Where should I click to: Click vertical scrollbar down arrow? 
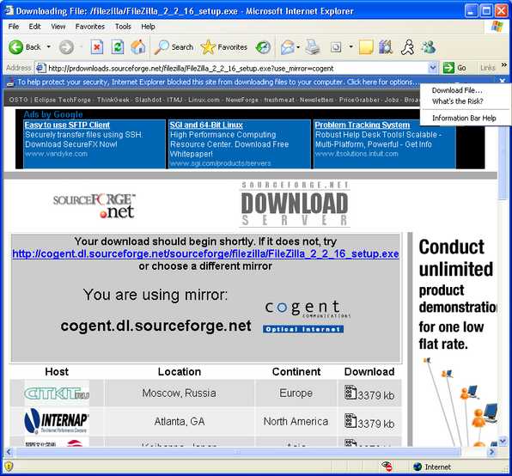click(x=503, y=442)
